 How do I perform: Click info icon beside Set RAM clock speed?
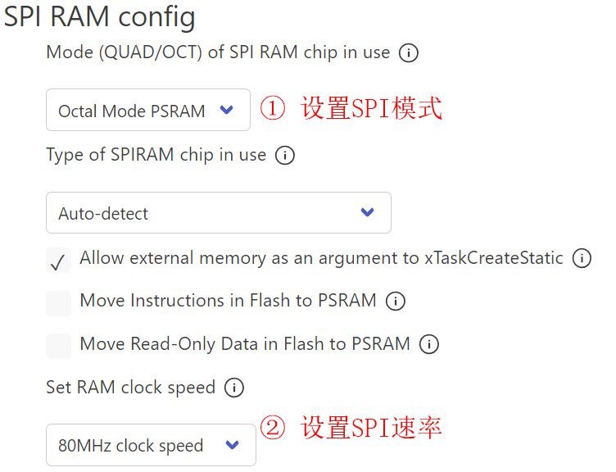pyautogui.click(x=234, y=388)
